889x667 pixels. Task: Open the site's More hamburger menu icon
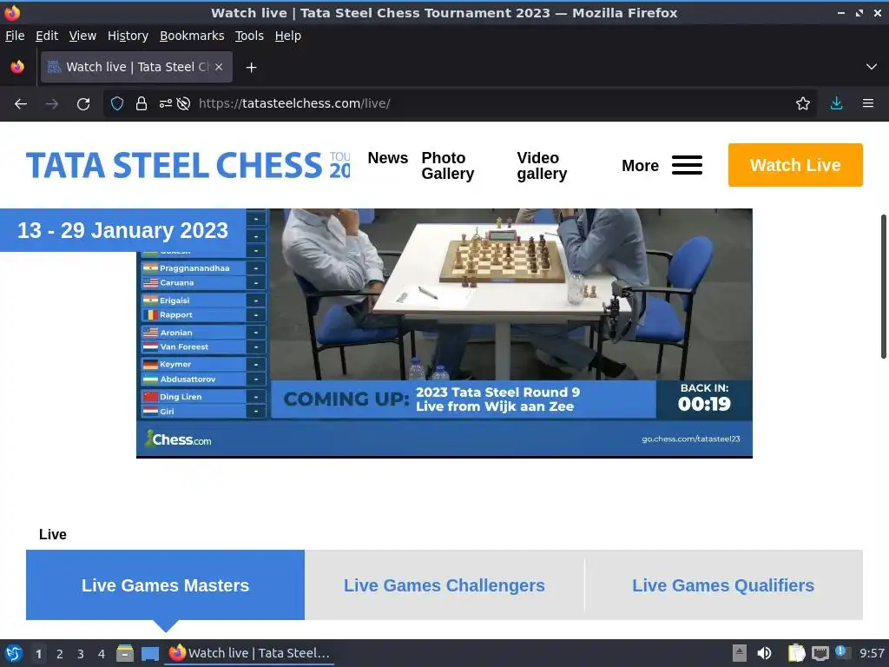688,165
